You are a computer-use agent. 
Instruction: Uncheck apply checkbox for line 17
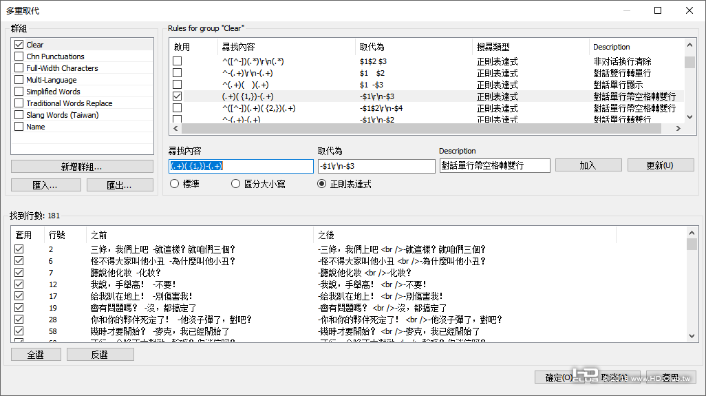[19, 296]
